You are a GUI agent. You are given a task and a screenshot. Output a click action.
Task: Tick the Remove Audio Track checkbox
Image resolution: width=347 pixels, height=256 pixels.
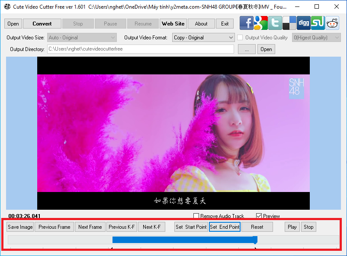pos(196,216)
